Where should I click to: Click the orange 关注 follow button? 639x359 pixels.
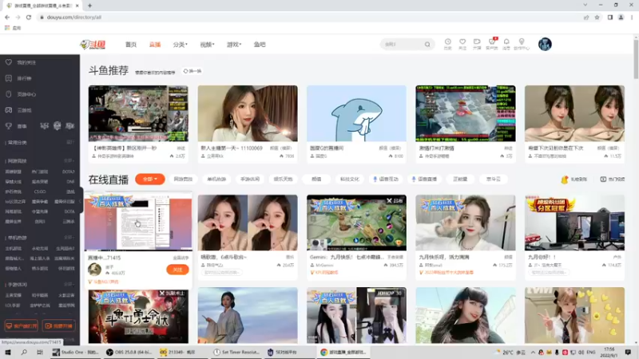[x=177, y=270]
